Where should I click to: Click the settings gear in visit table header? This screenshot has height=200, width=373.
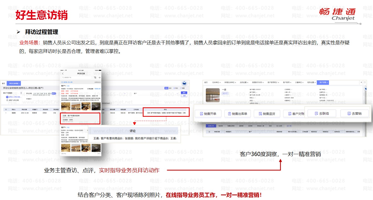pyautogui.click(x=6, y=109)
